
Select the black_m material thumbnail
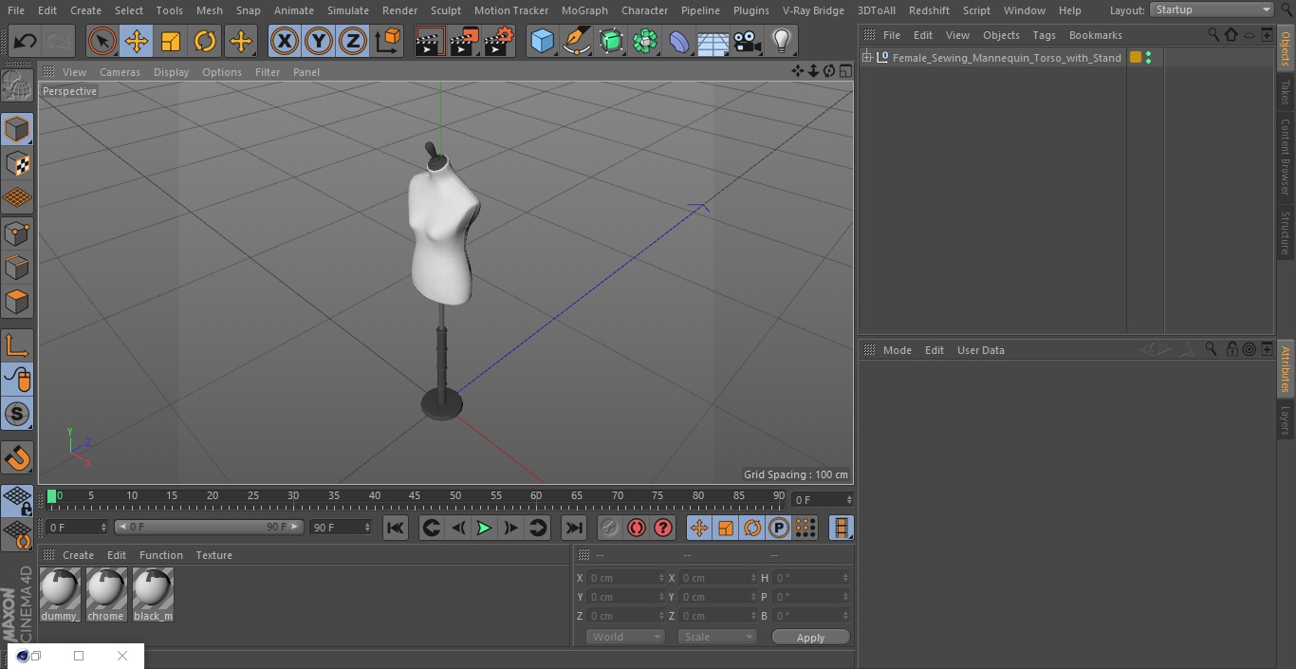(153, 595)
